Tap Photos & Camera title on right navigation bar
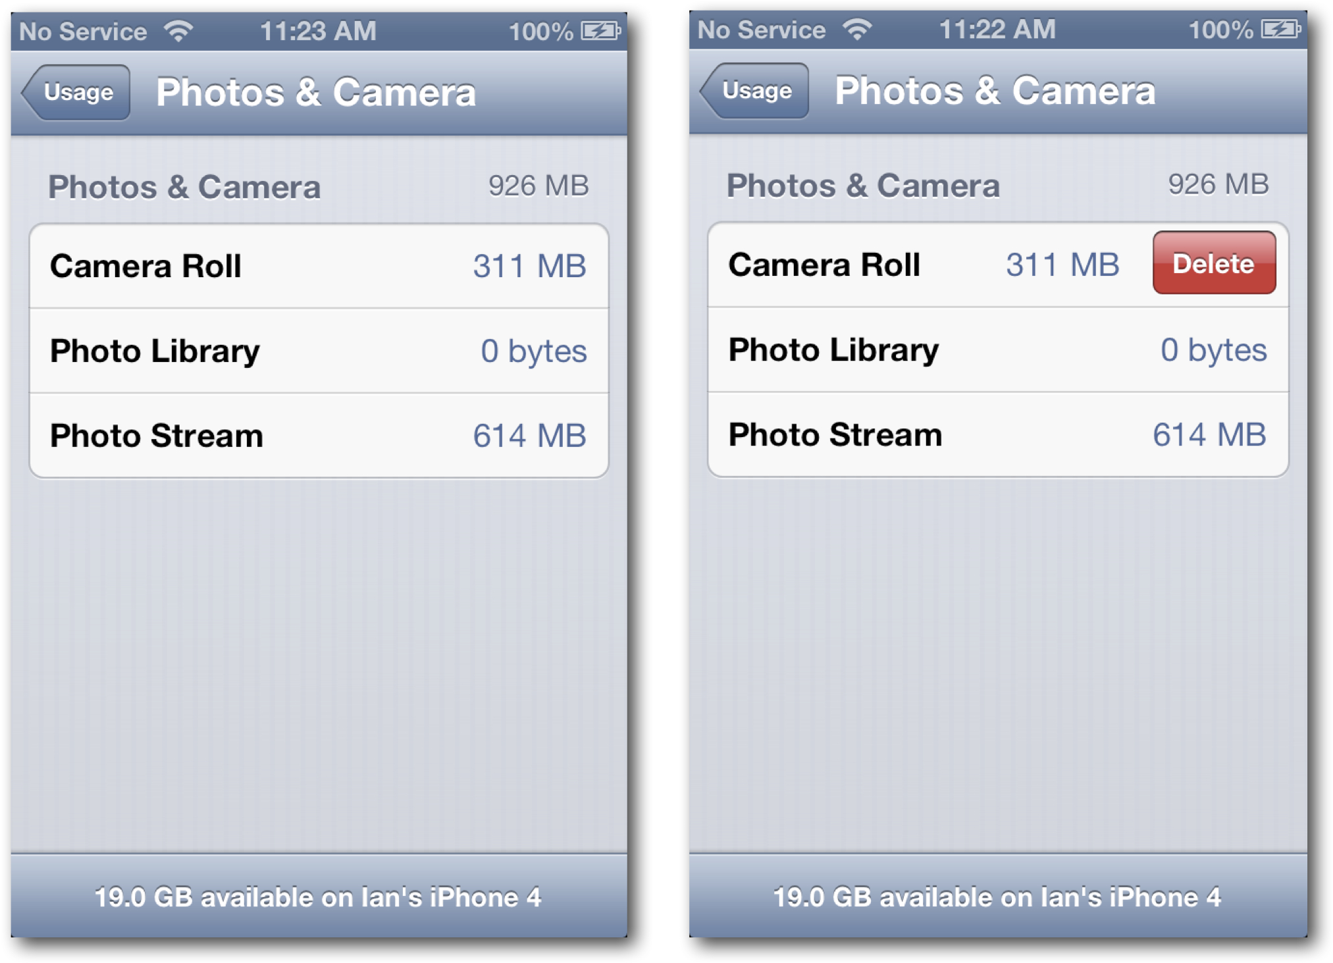 995,91
